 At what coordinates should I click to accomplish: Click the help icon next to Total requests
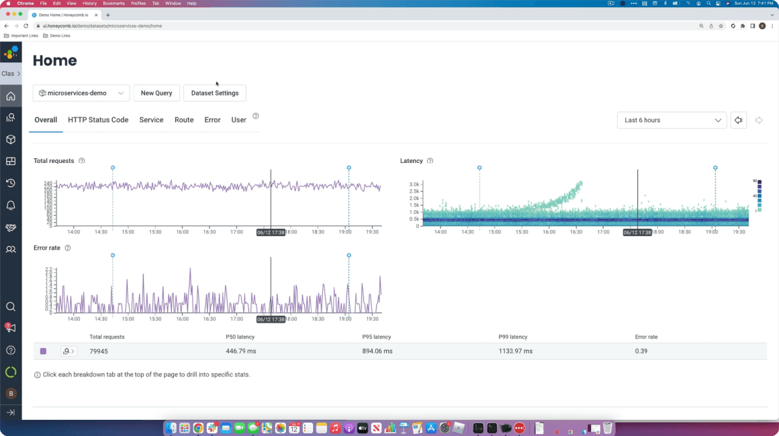click(81, 161)
